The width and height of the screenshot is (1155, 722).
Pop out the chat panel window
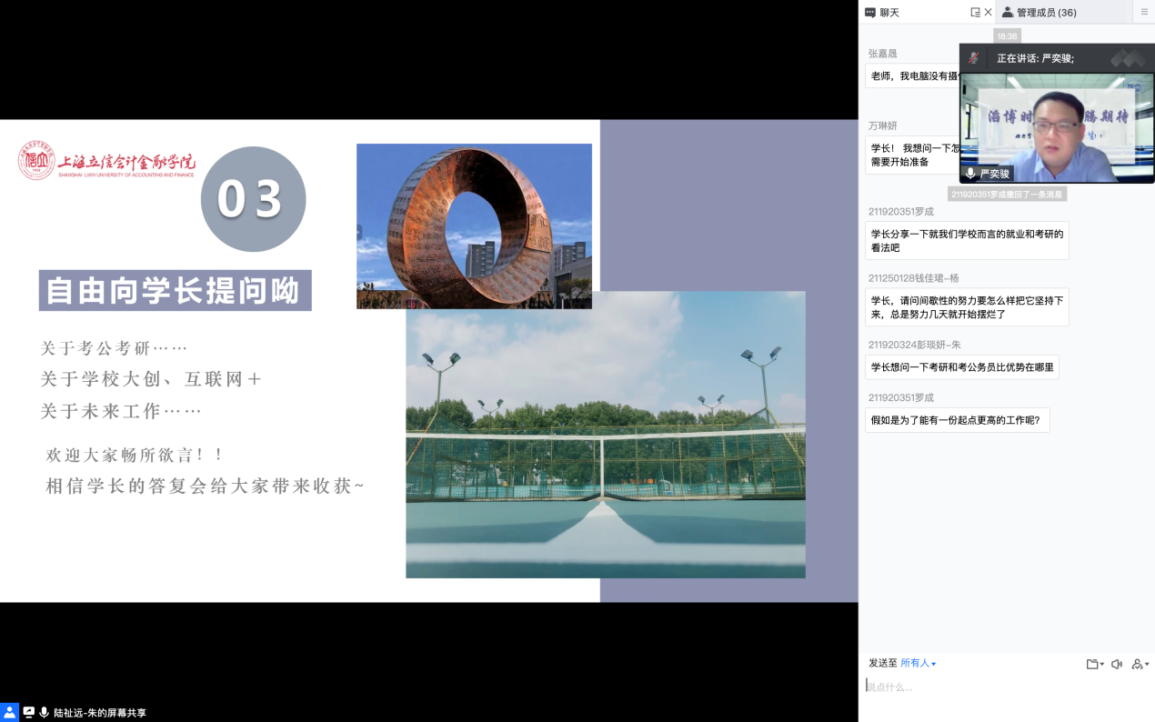coord(975,12)
